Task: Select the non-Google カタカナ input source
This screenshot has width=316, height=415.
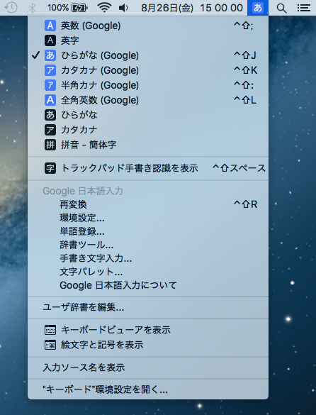Action: (148, 130)
